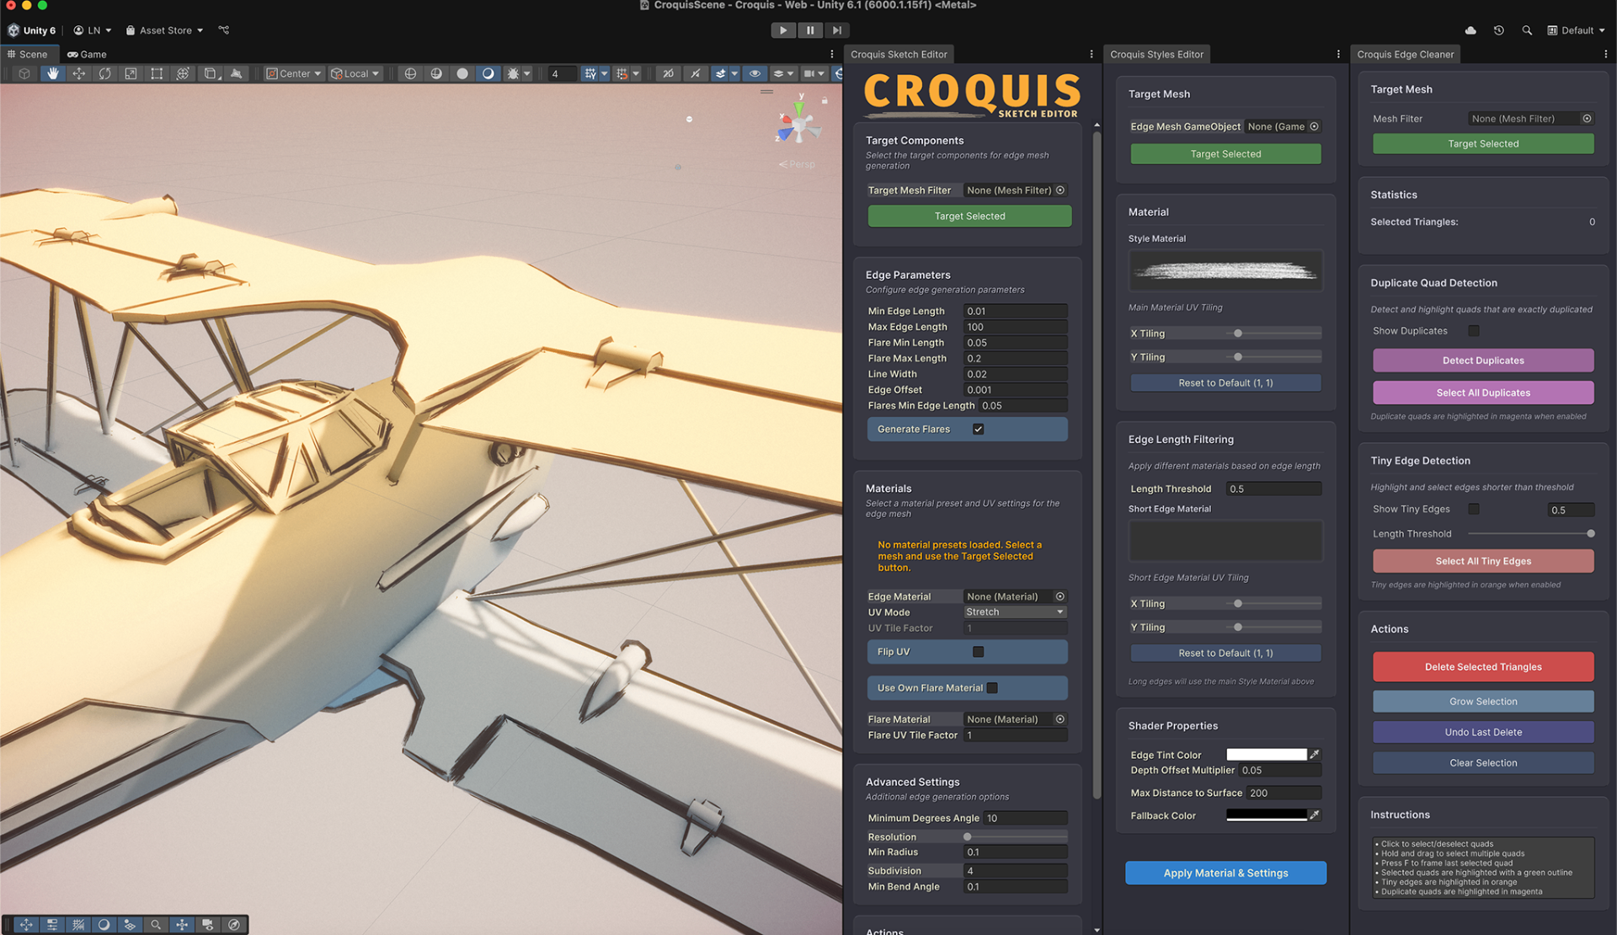Open the undo history clock icon
This screenshot has width=1617, height=935.
point(1499,30)
